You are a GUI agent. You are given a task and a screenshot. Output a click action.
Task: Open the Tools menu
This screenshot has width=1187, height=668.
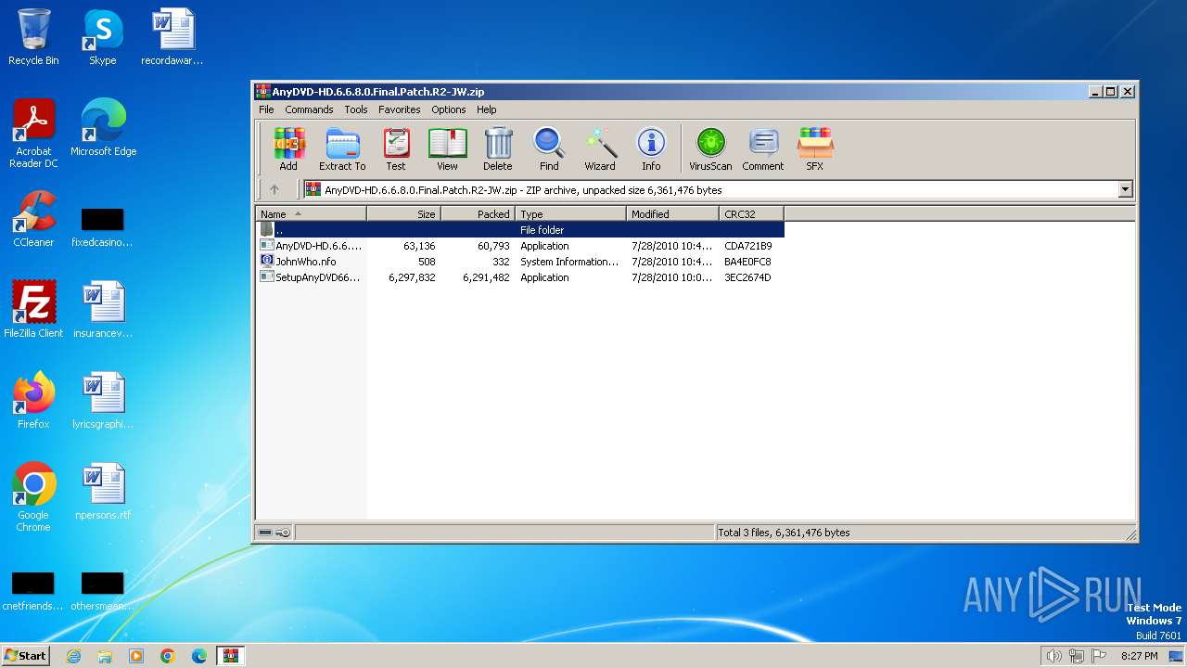click(x=356, y=109)
